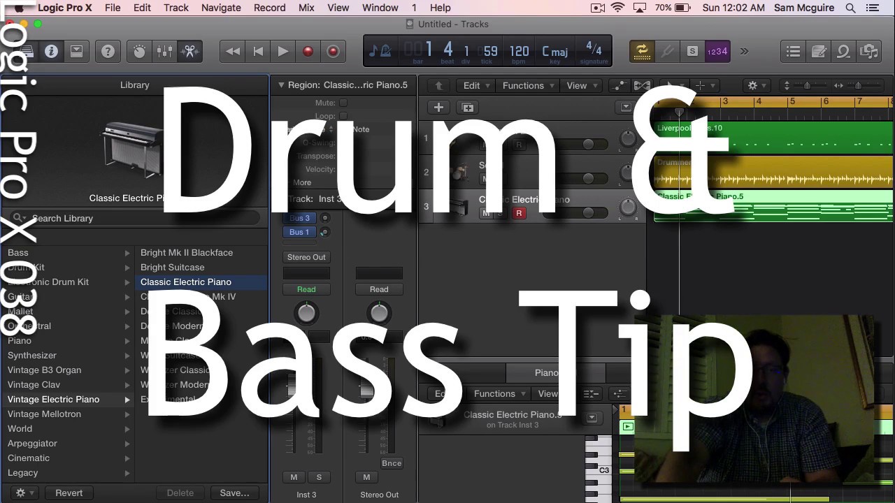This screenshot has width=895, height=503.
Task: Open the Tuner icon
Action: point(667,51)
